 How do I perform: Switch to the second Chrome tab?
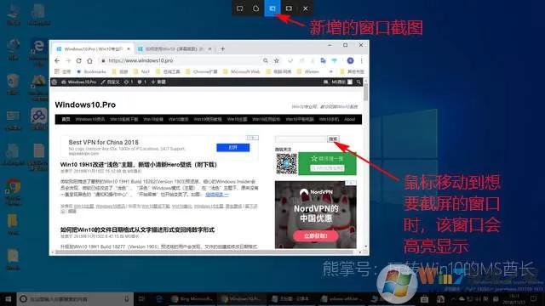(x=174, y=49)
